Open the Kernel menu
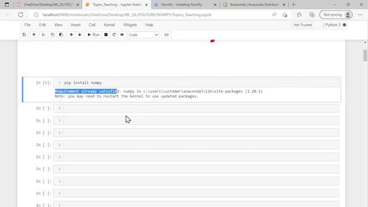 109,25
